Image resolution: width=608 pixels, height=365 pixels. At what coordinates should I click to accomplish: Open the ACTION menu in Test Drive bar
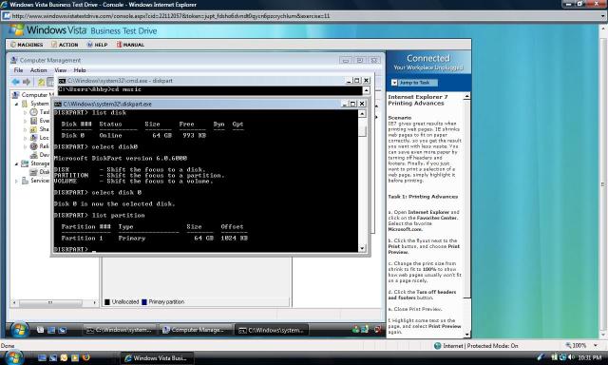click(65, 45)
